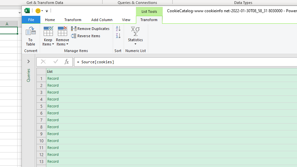The image size is (297, 167).
Task: Open the Transform tab next to Home
Action: (73, 20)
